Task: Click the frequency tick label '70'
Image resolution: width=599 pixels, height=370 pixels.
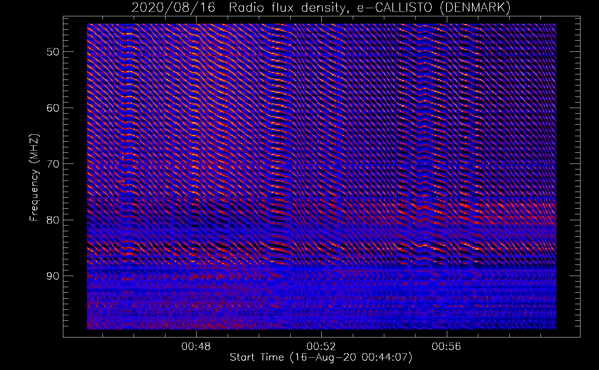Action: 53,164
